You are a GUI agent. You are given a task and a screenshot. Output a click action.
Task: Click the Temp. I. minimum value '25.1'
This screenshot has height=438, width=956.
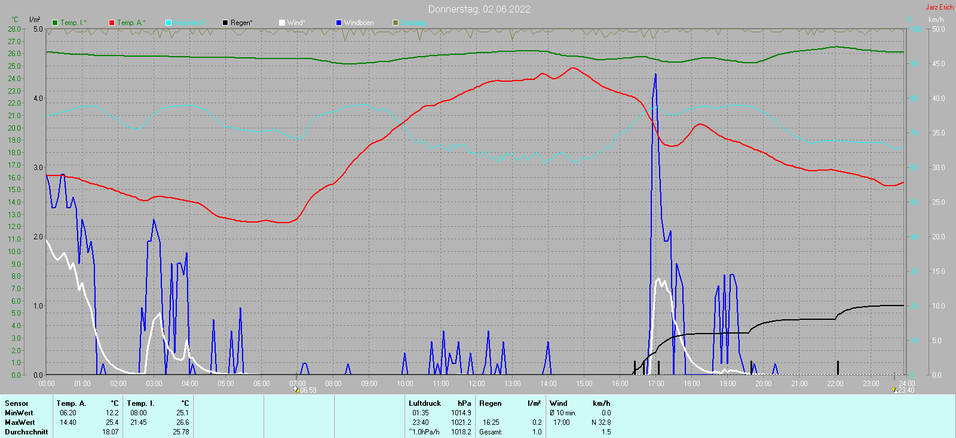coord(183,413)
